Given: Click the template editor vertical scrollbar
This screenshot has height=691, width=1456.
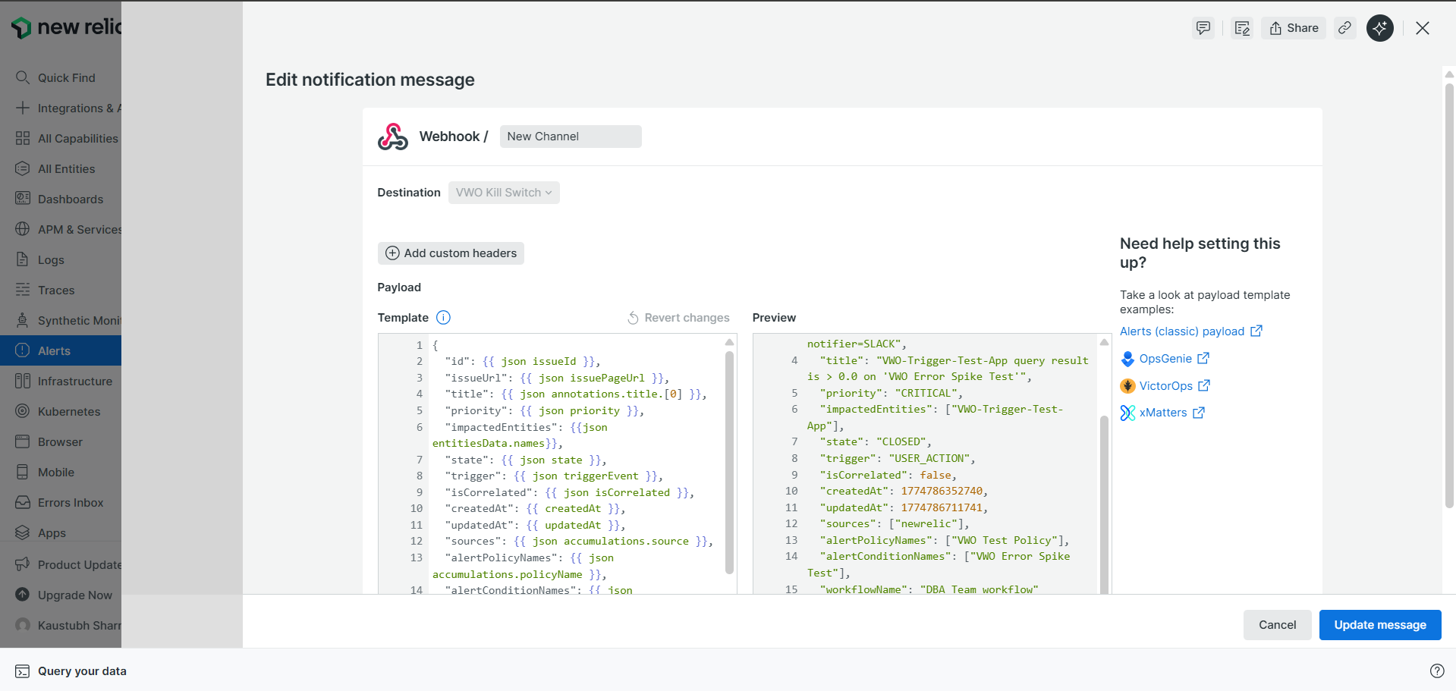Looking at the screenshot, I should coord(729,463).
